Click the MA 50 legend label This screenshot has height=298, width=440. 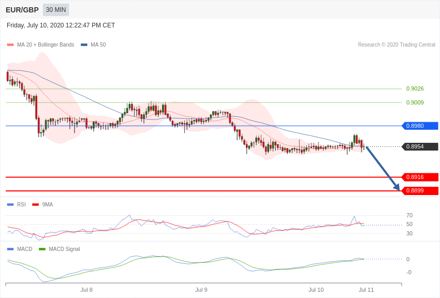point(98,44)
